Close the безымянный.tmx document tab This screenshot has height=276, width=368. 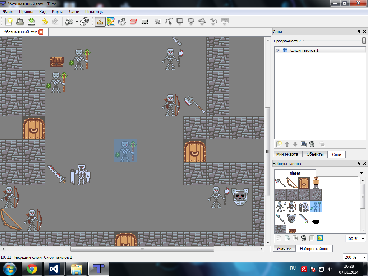pyautogui.click(x=41, y=32)
